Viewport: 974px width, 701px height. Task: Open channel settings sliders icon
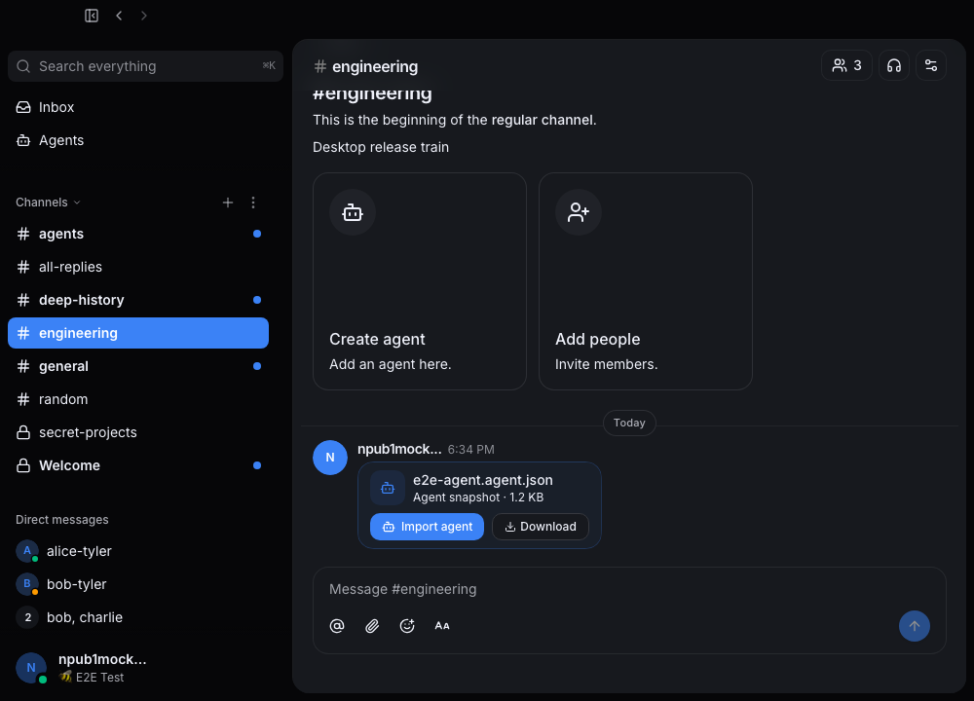coord(931,65)
